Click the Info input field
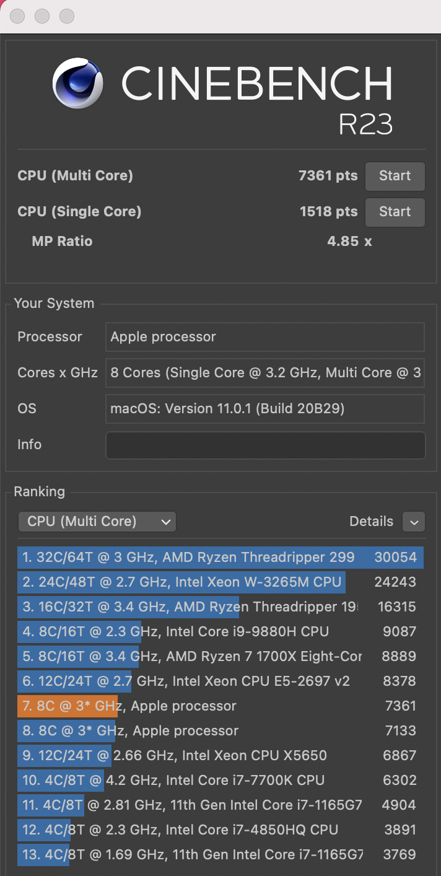This screenshot has height=876, width=441. (265, 445)
